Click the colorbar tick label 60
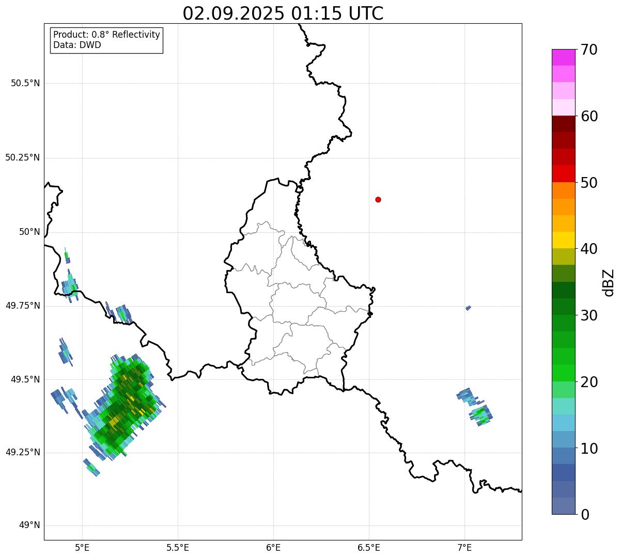The height and width of the screenshot is (558, 621). [x=589, y=116]
